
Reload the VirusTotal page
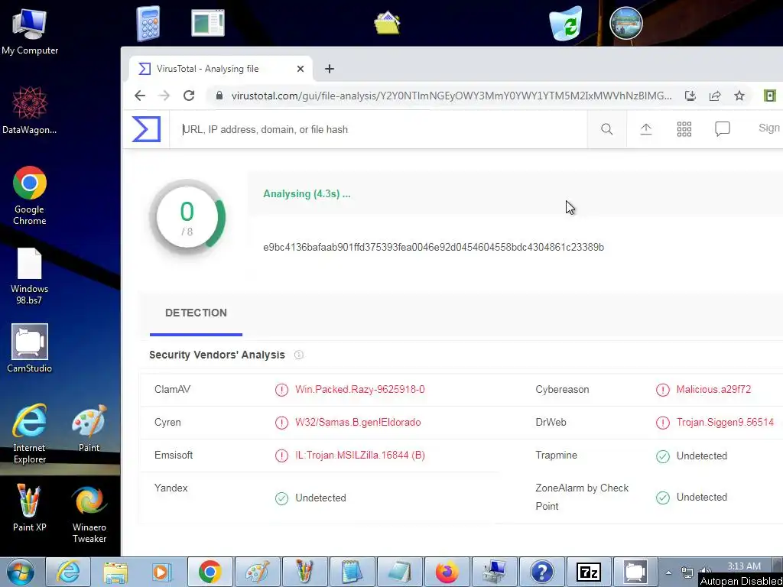pyautogui.click(x=188, y=96)
